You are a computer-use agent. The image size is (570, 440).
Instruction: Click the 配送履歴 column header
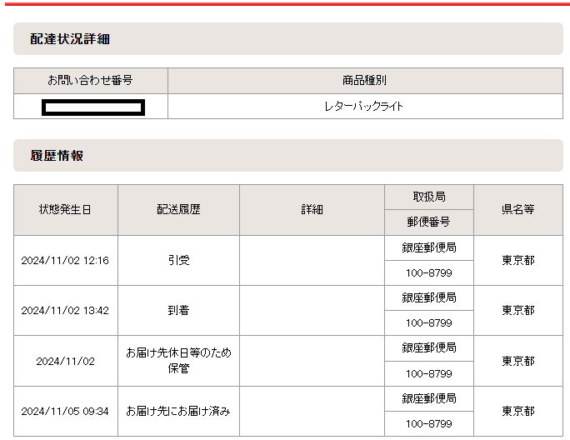tap(178, 210)
